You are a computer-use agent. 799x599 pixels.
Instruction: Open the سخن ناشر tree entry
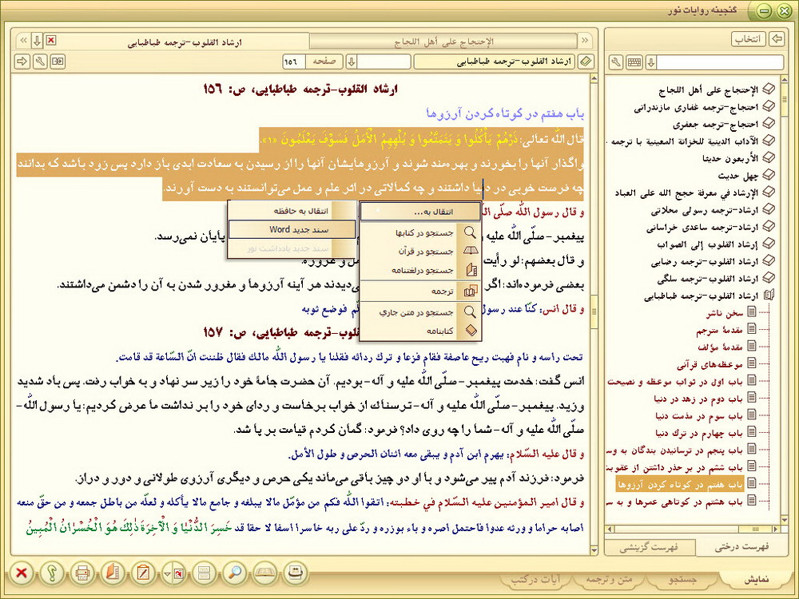(725, 313)
